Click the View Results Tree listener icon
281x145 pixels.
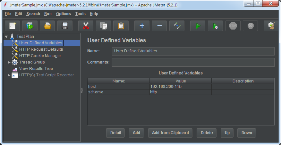pos(15,69)
